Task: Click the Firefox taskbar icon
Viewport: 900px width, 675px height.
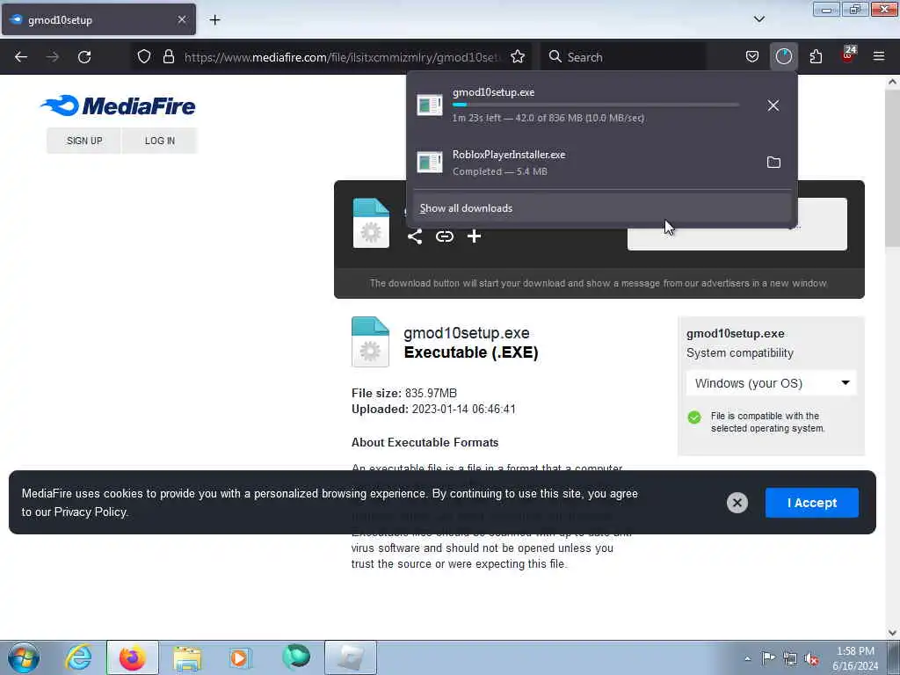Action: 132,657
